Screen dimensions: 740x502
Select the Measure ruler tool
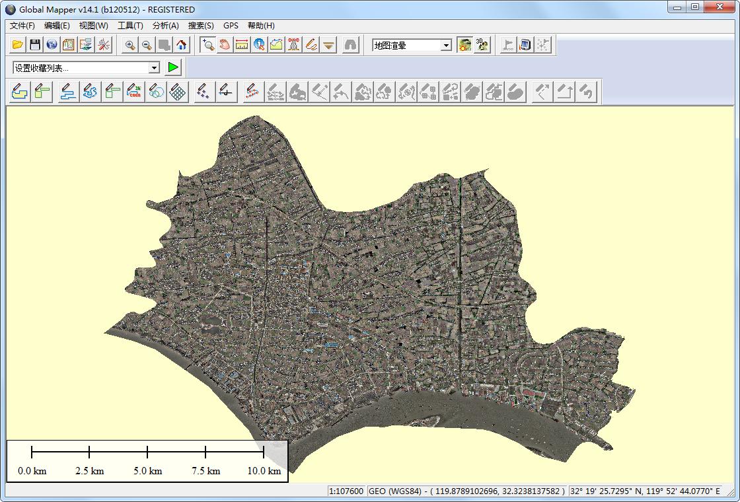pyautogui.click(x=242, y=45)
